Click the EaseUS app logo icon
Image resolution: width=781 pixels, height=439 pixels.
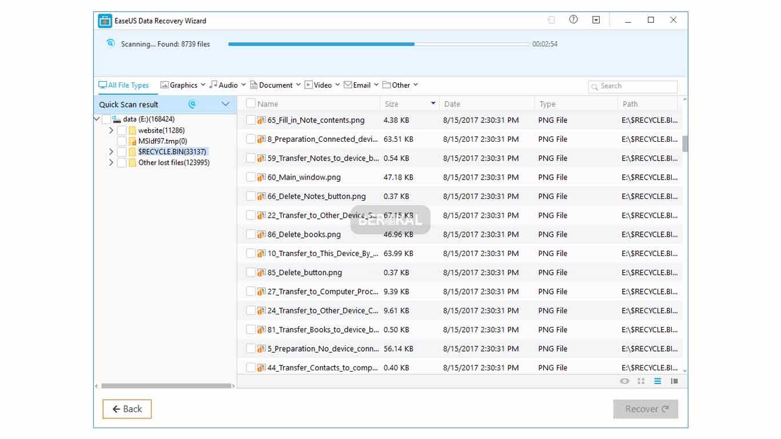(x=105, y=21)
